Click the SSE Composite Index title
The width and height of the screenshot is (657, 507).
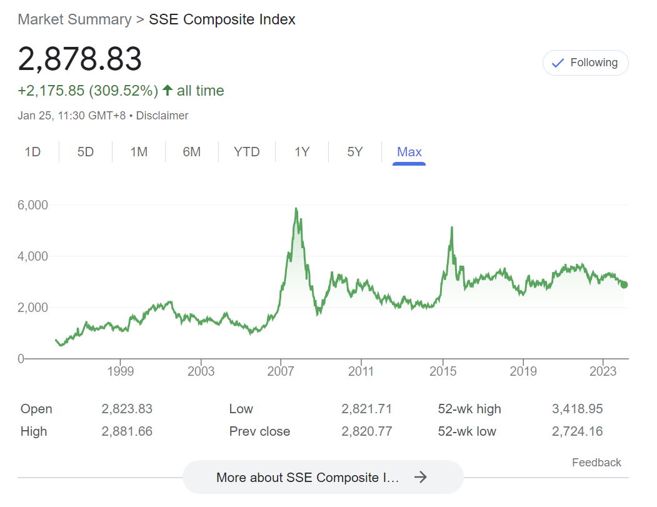click(222, 19)
